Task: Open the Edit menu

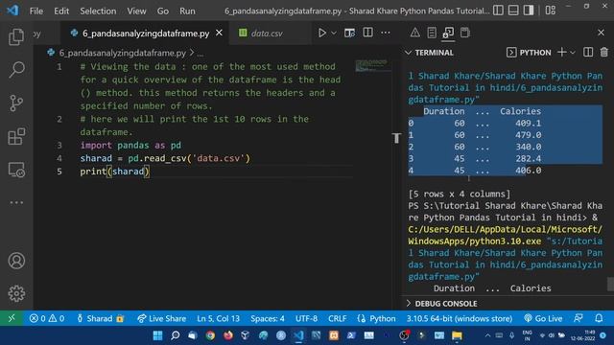Action: 61,11
